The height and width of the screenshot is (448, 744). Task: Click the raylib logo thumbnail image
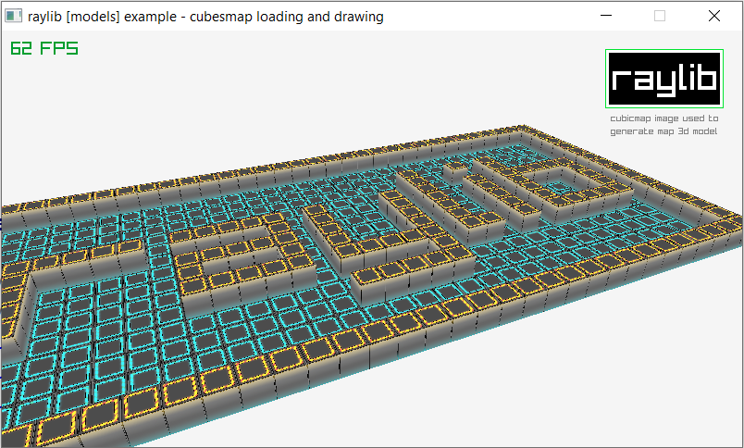pyautogui.click(x=664, y=81)
